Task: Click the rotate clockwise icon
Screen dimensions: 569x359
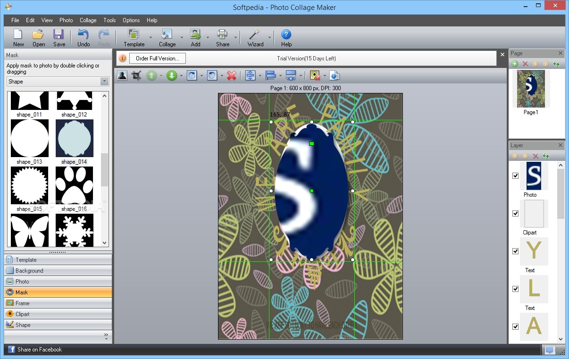Action: pos(192,75)
